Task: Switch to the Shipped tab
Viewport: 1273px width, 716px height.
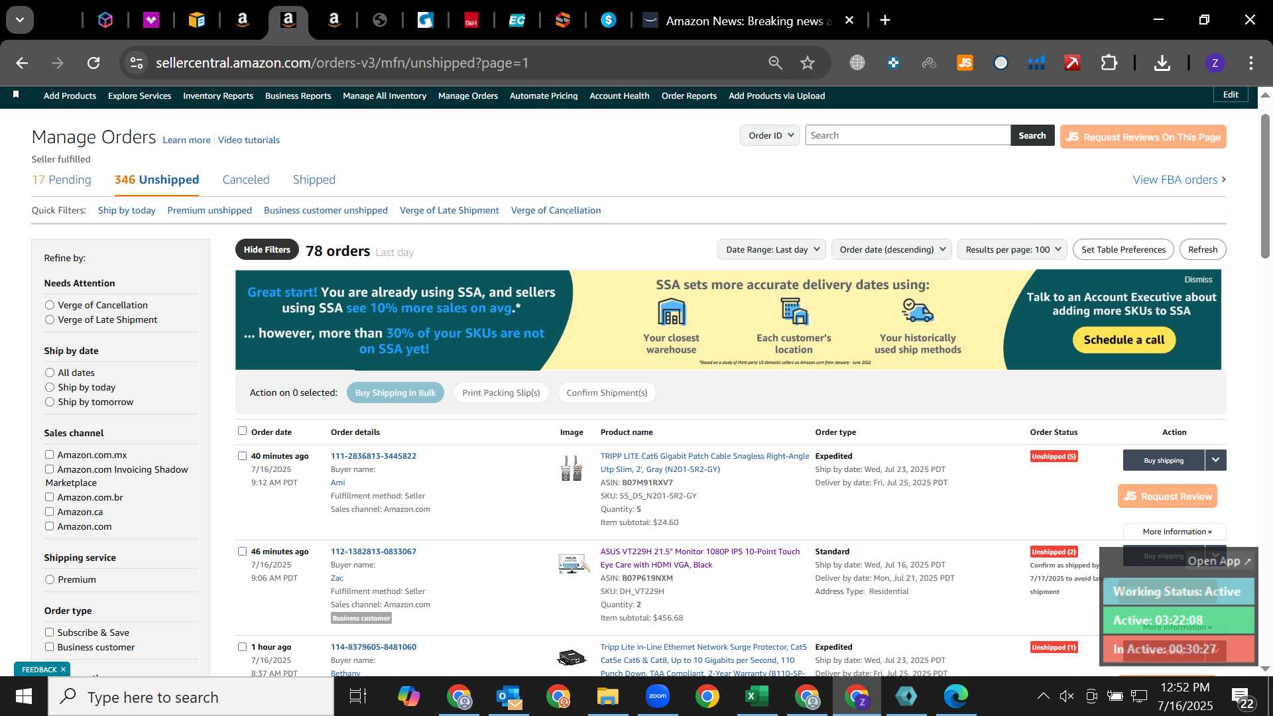Action: (x=314, y=180)
